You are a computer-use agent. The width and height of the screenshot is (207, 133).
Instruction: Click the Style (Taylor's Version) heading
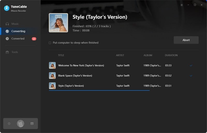pos(100,17)
